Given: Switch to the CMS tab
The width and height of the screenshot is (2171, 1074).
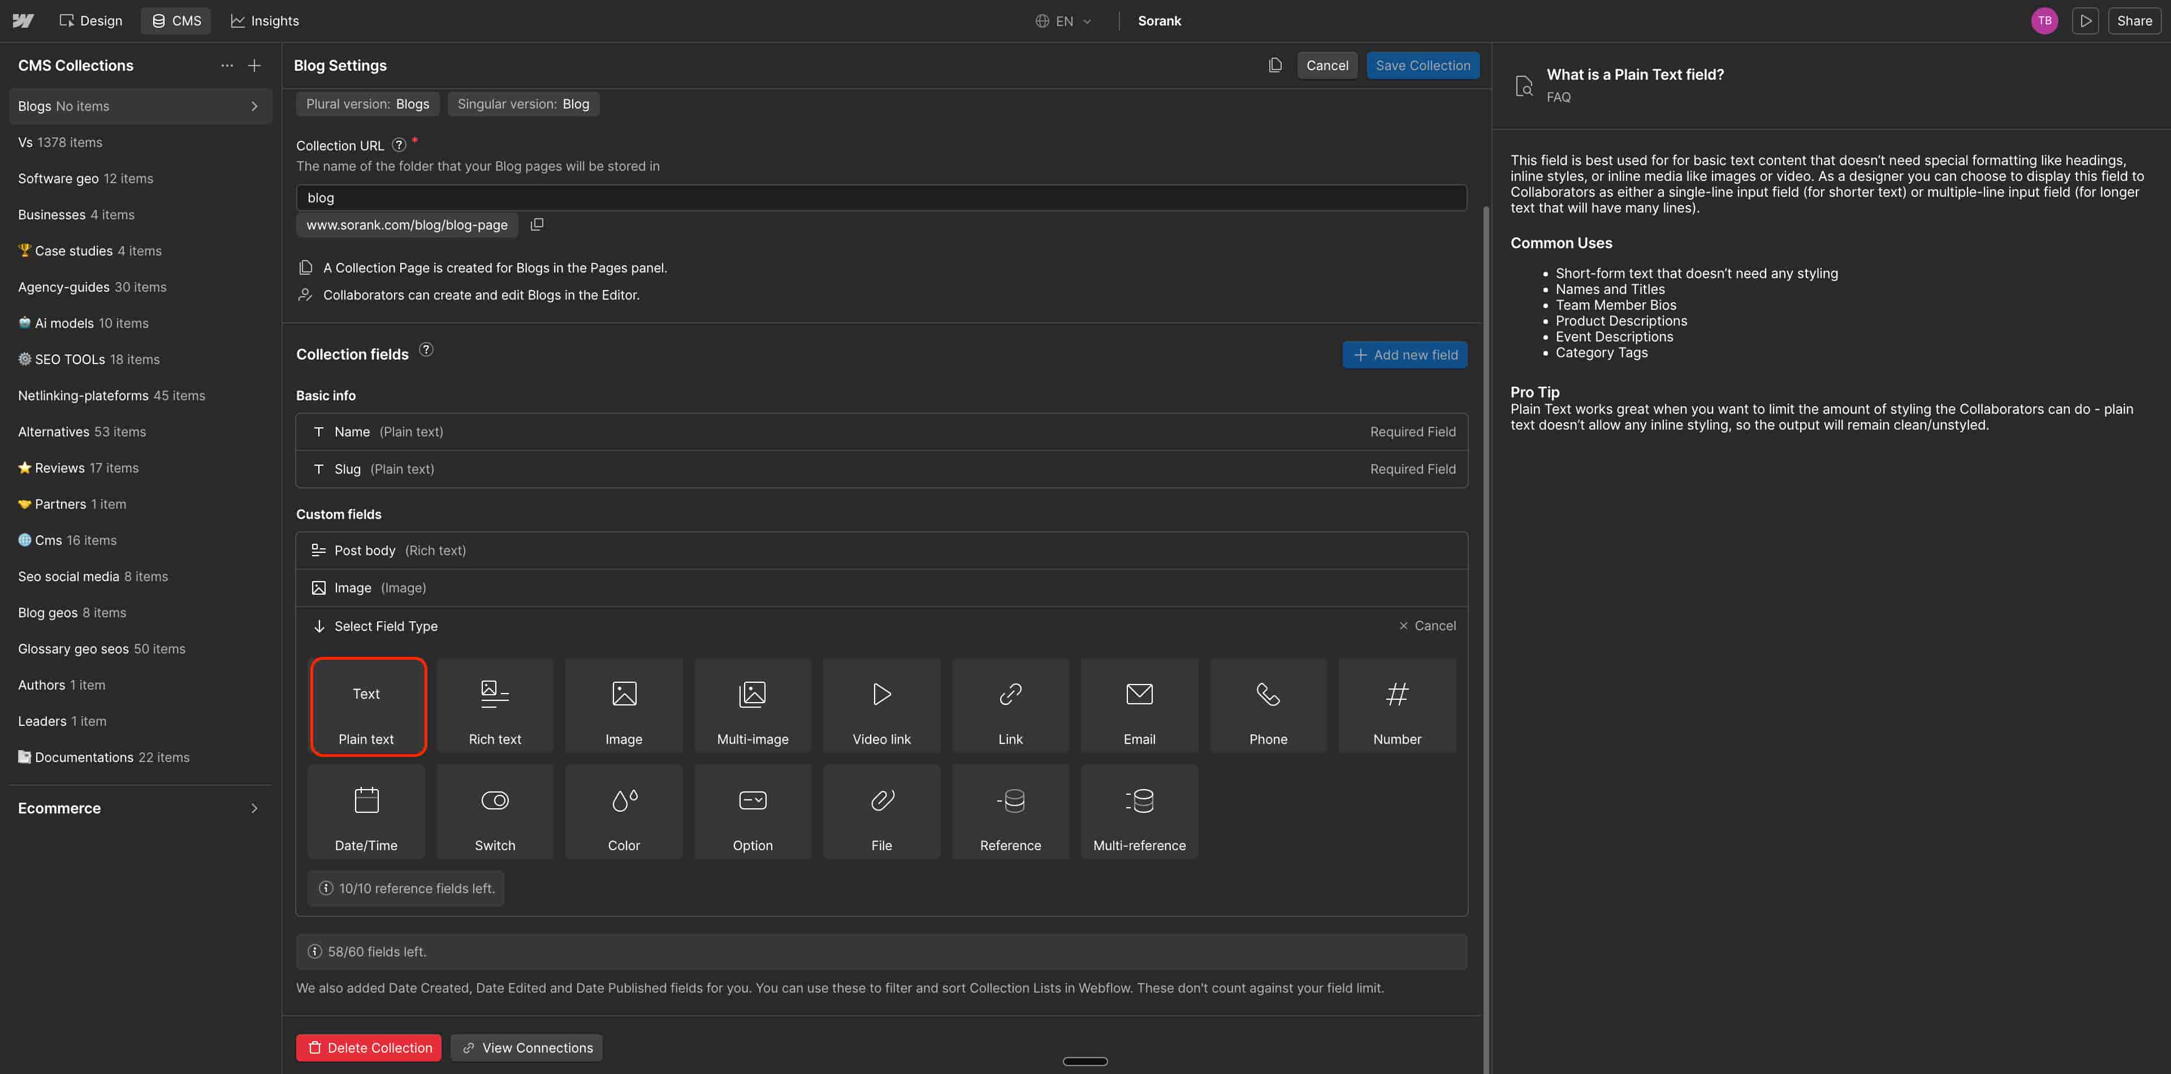Looking at the screenshot, I should coord(176,21).
